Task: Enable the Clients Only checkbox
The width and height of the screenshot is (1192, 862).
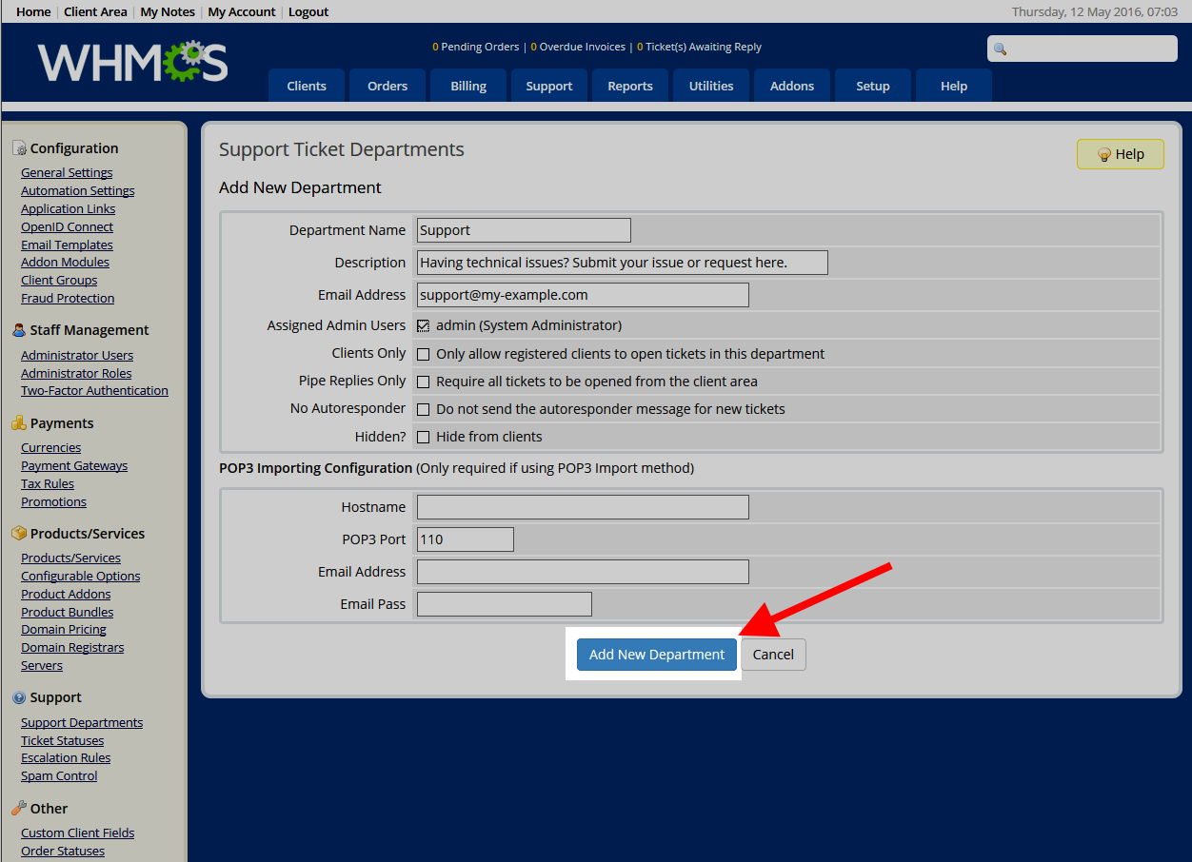Action: [424, 354]
